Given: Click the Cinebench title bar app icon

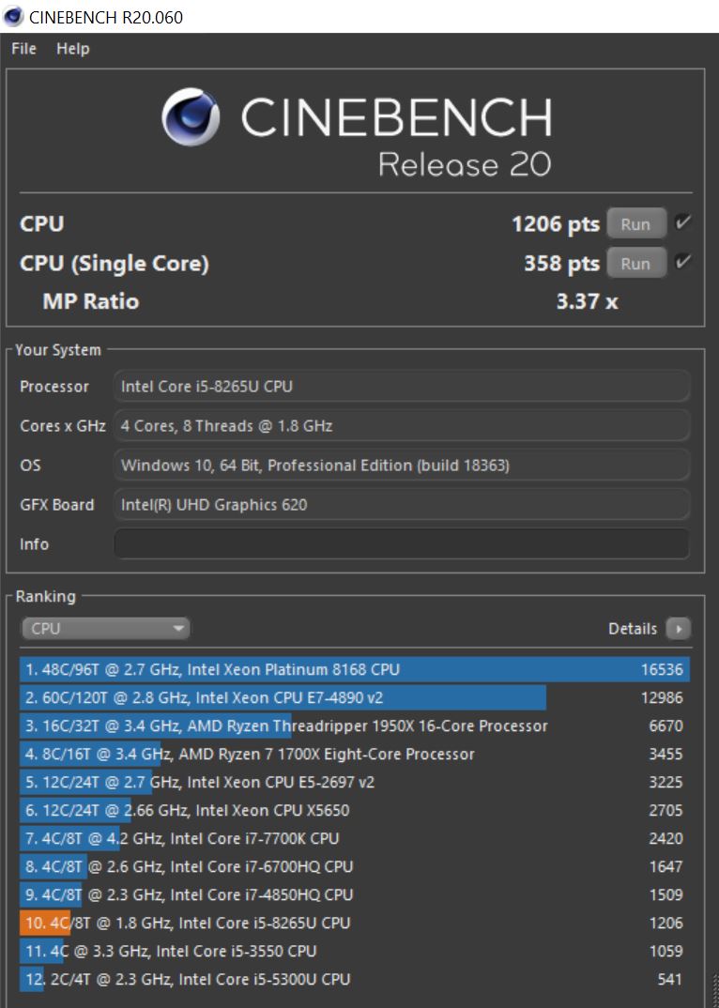Looking at the screenshot, I should (14, 17).
